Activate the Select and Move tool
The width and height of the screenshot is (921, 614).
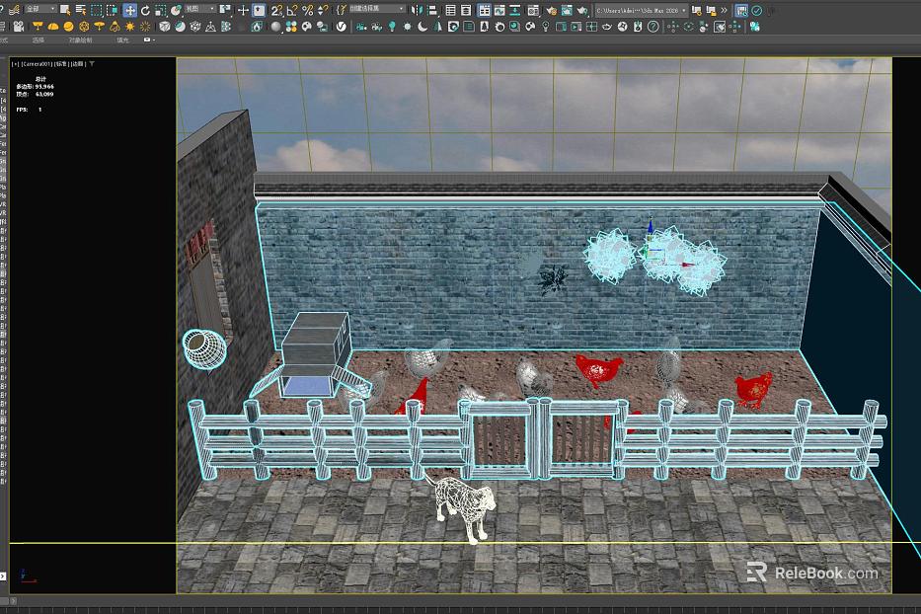coord(130,10)
